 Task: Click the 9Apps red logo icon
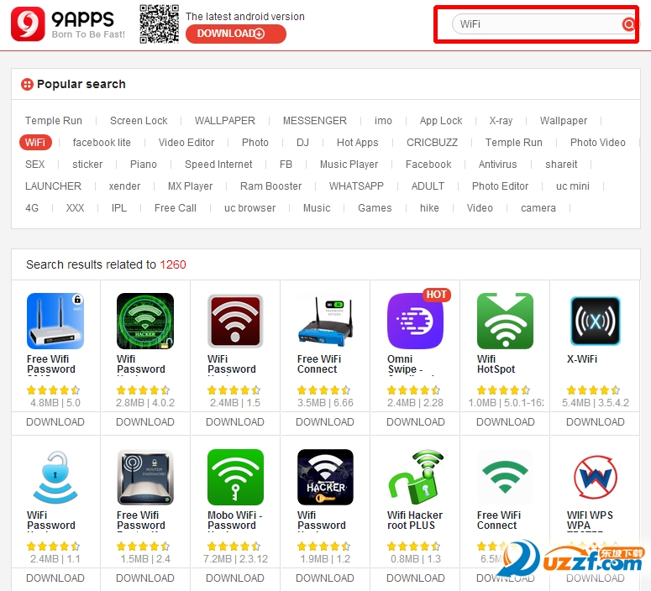click(x=28, y=24)
